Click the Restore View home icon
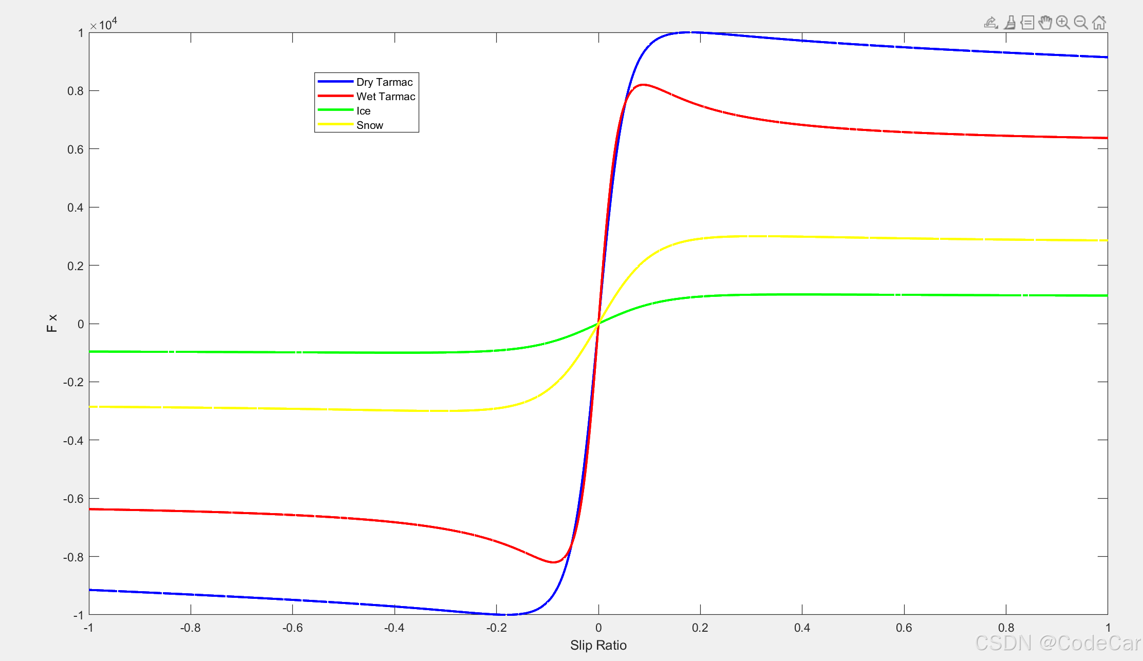The width and height of the screenshot is (1143, 661). [1099, 23]
